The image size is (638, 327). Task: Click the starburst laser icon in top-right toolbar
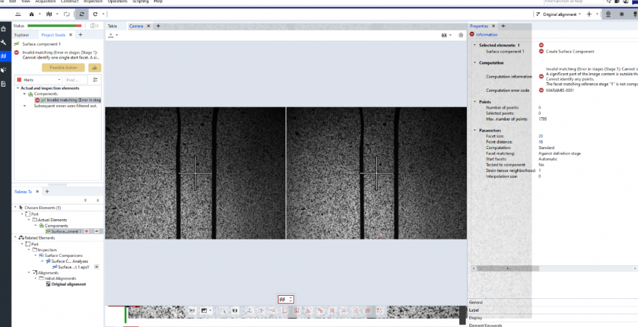pos(622,14)
